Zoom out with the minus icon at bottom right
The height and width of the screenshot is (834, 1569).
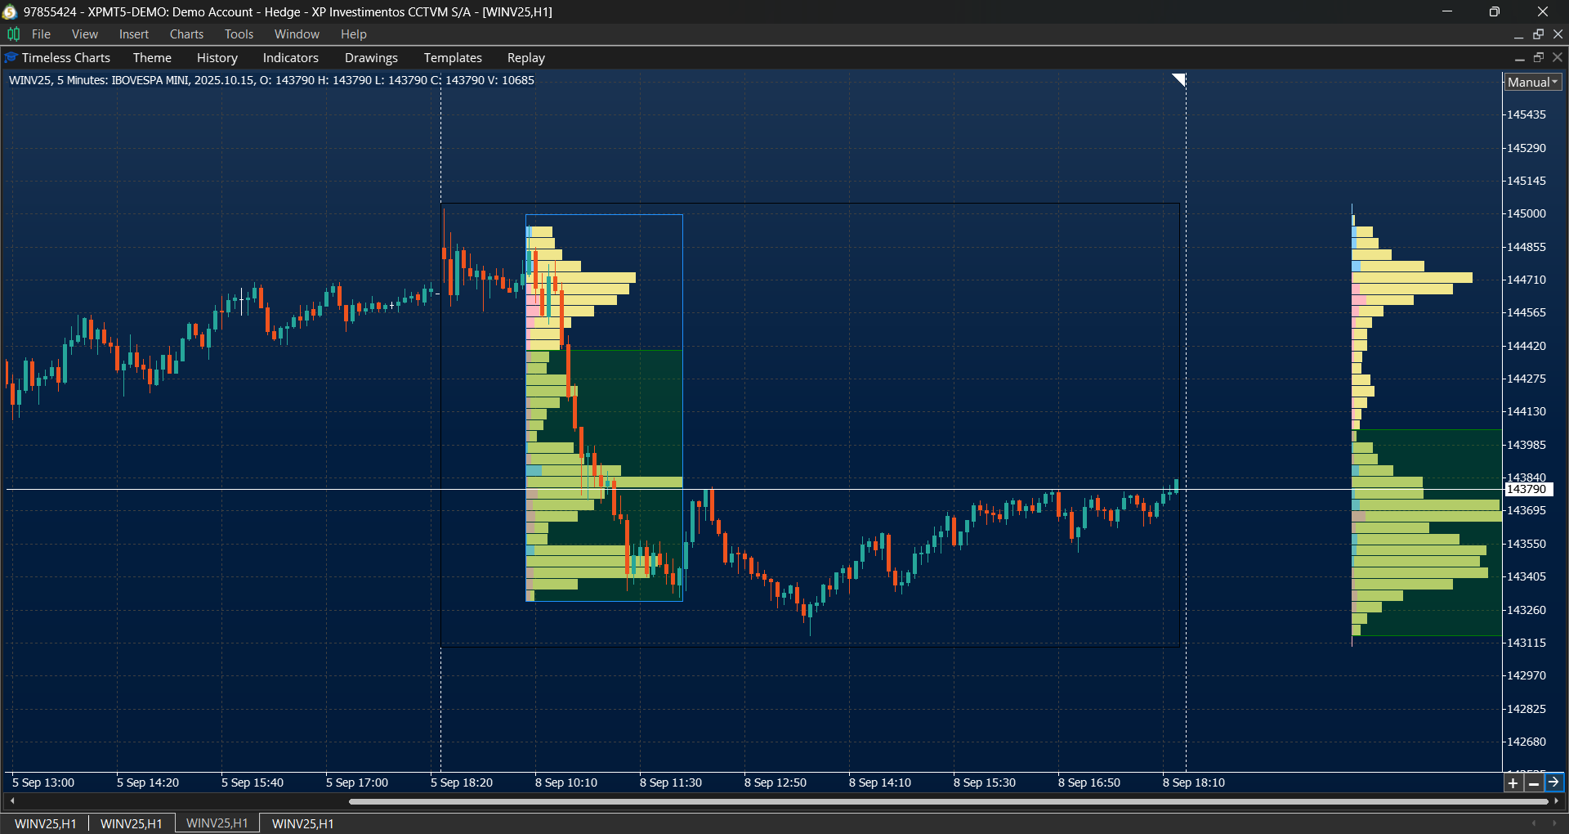point(1535,782)
